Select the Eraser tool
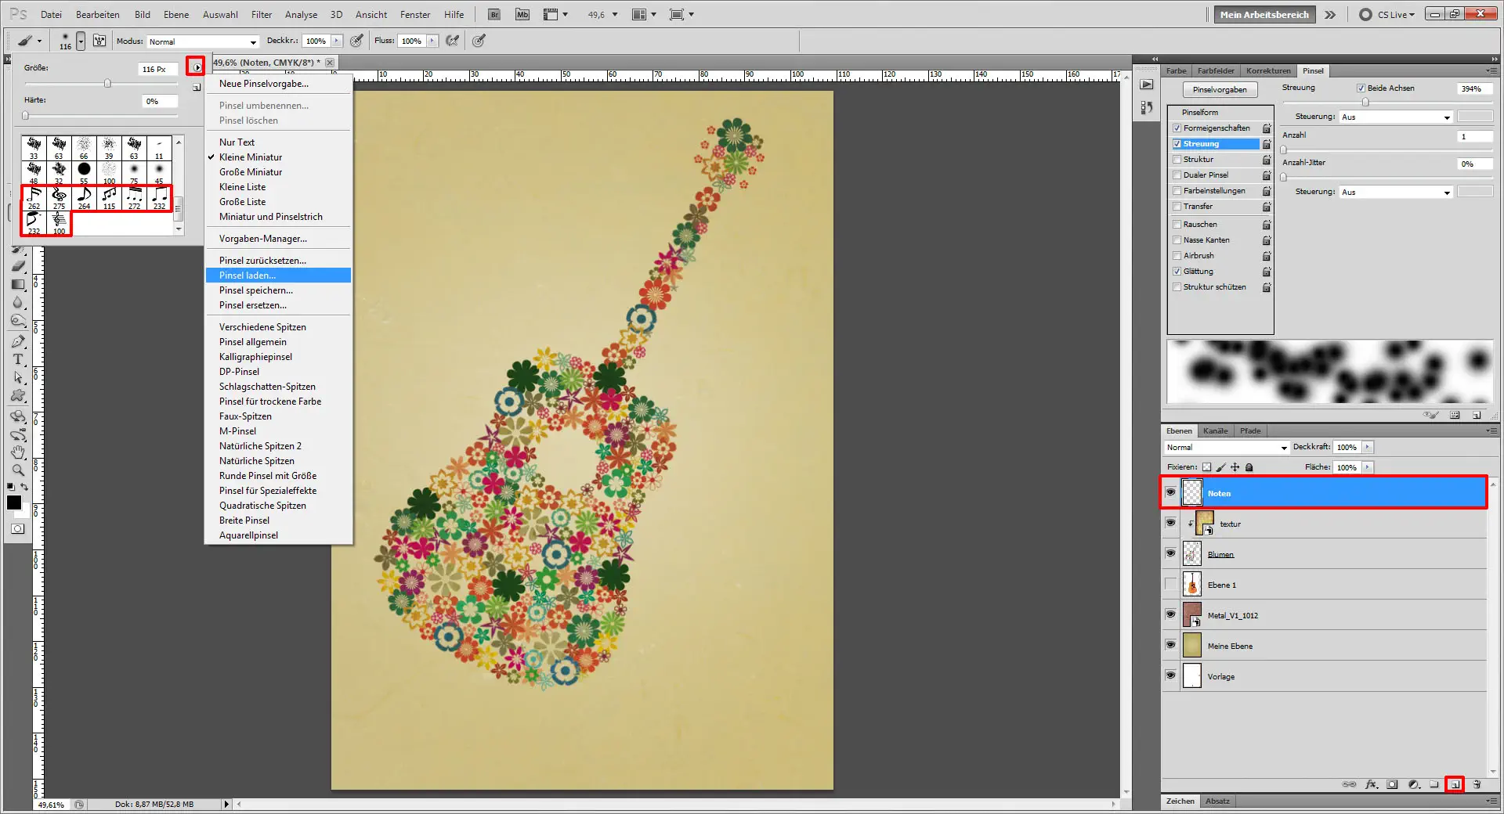The height and width of the screenshot is (814, 1504). tap(17, 266)
